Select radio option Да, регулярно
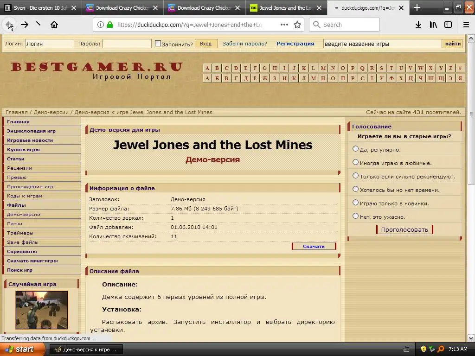Viewport: 475px width, 356px height. coord(356,149)
